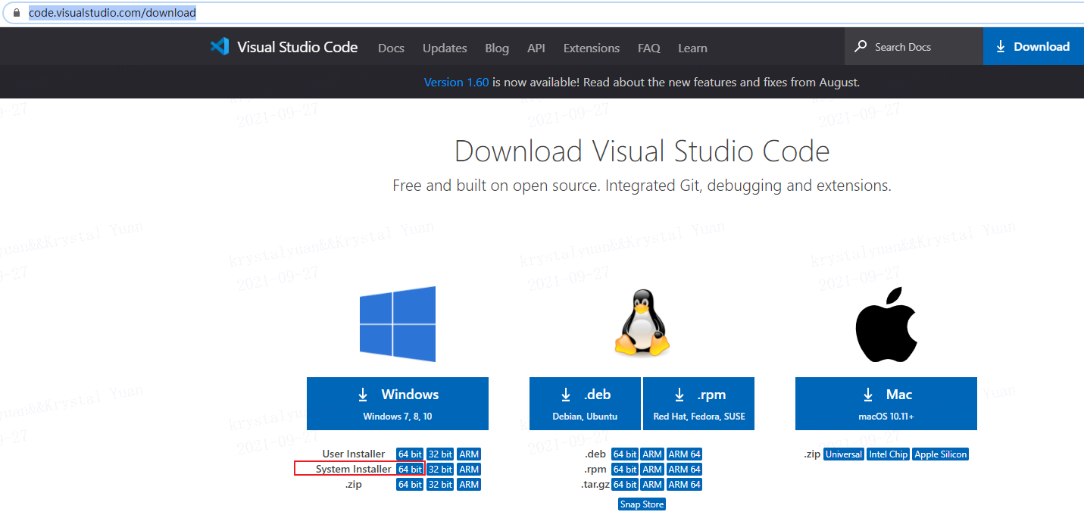
Task: Download the Mac Intel Chip zip
Action: pyautogui.click(x=888, y=454)
